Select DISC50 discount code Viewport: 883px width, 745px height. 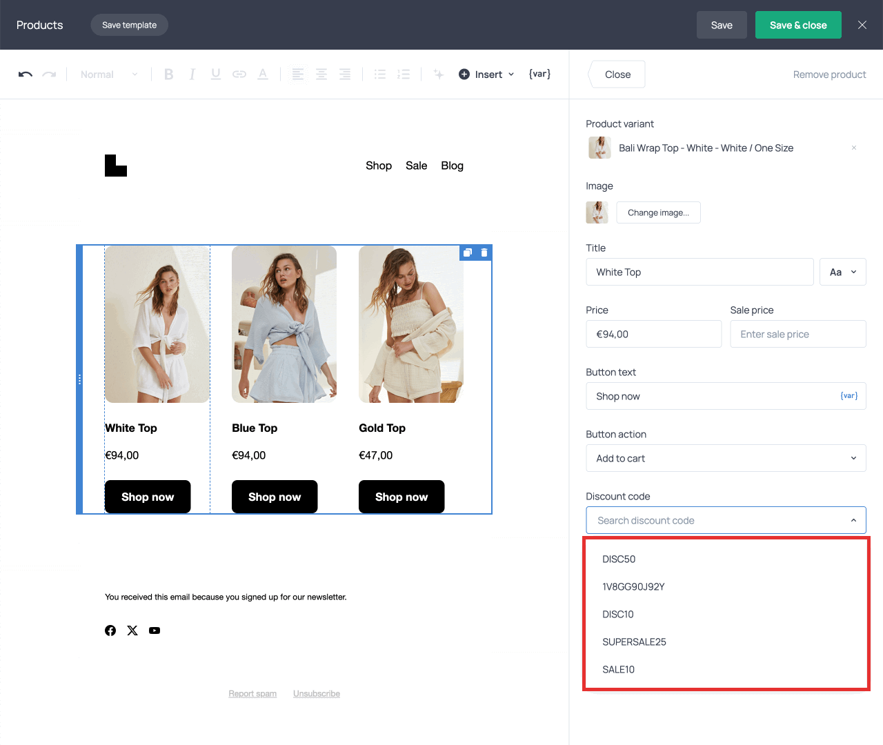coord(619,559)
